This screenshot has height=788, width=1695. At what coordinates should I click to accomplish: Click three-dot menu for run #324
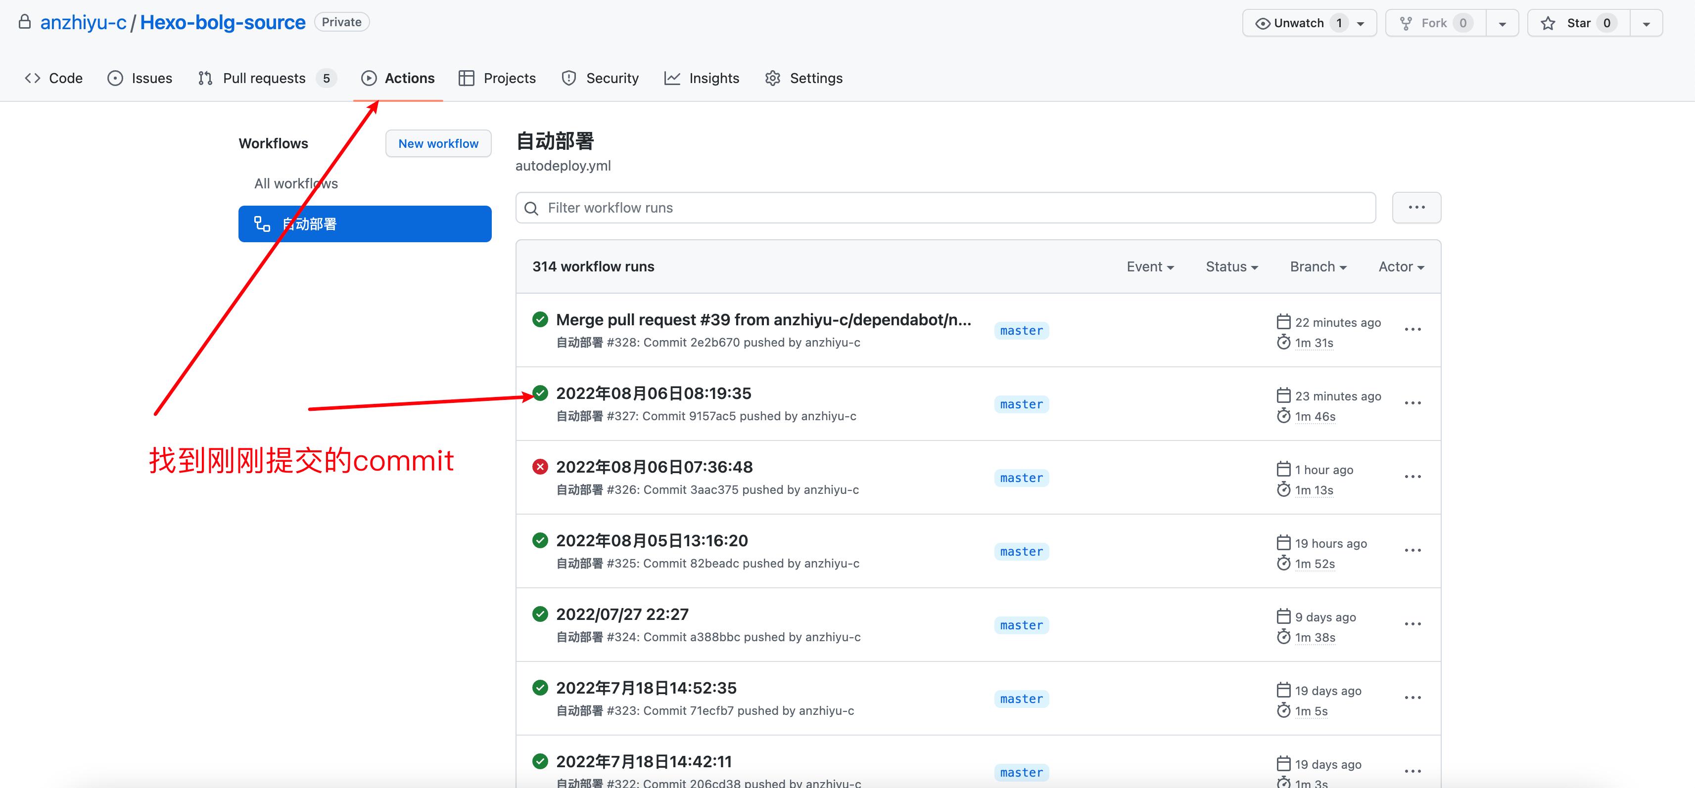1412,624
